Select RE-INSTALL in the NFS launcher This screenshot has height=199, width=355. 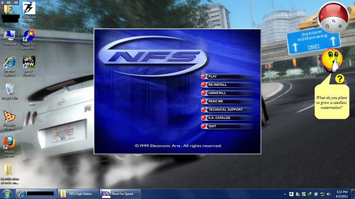click(226, 84)
